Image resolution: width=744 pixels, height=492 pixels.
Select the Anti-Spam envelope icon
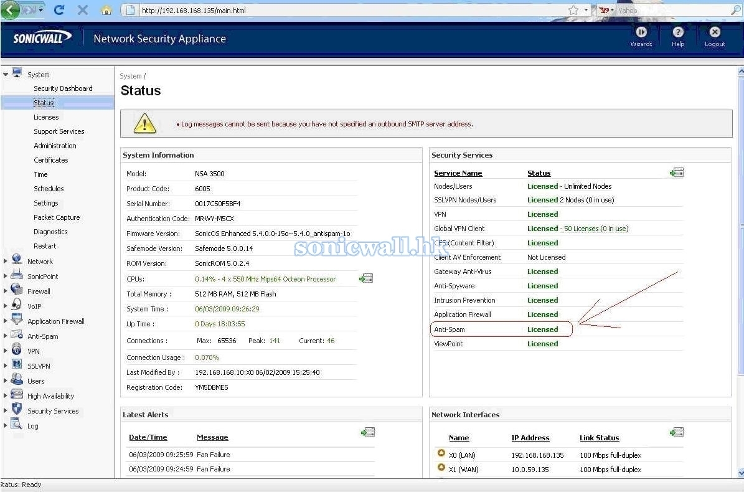click(x=17, y=334)
